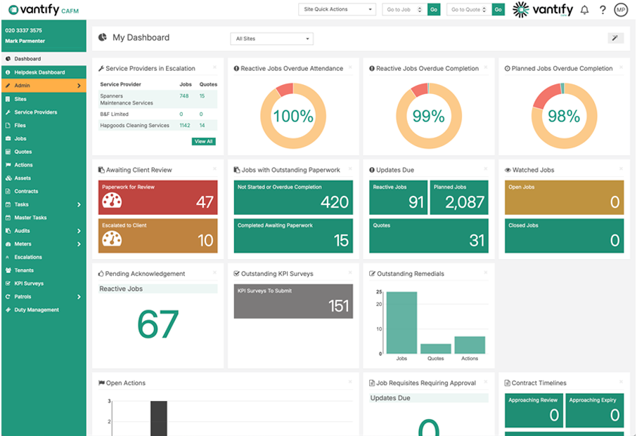637x436 pixels.
Task: Open the help question mark icon
Action: click(x=603, y=10)
